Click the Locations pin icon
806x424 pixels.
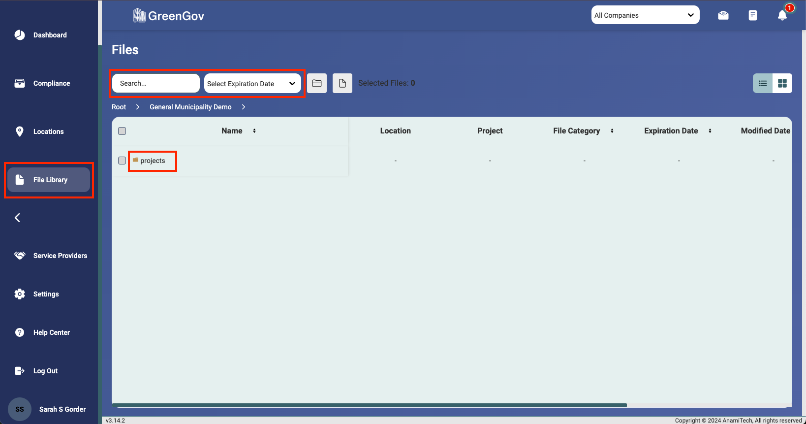click(x=20, y=131)
